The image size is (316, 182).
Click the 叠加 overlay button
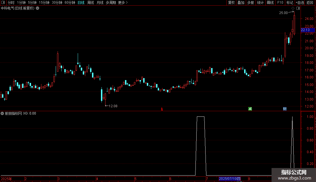(x=241, y=3)
